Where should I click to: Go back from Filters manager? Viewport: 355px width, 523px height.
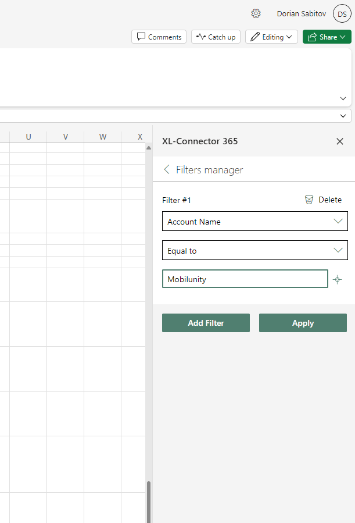[167, 169]
